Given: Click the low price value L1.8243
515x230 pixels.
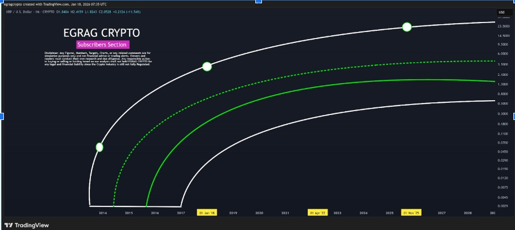Looking at the screenshot, I should (x=91, y=12).
